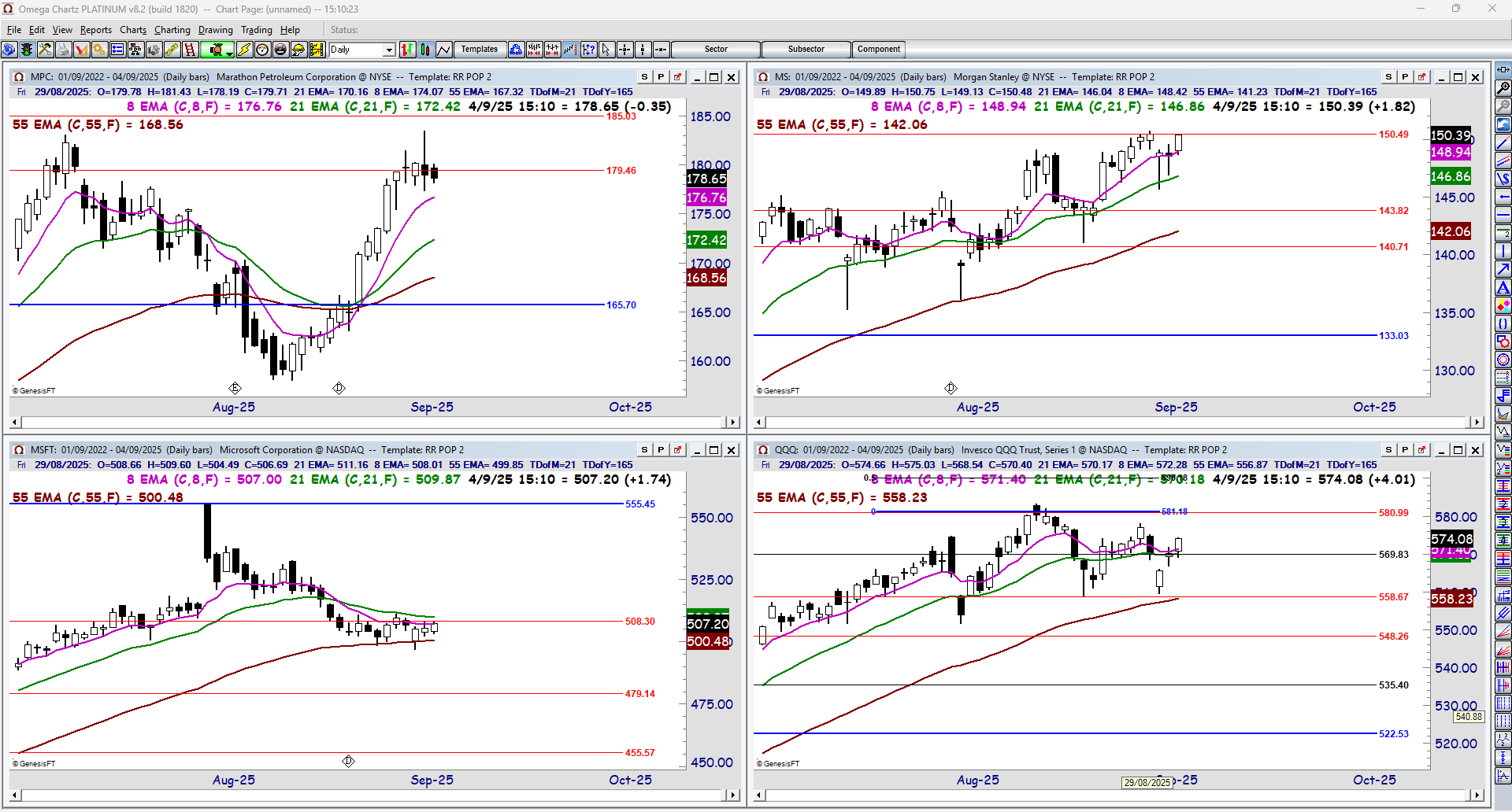Select the arrow pointer cursor tool
1512x812 pixels.
pos(606,50)
